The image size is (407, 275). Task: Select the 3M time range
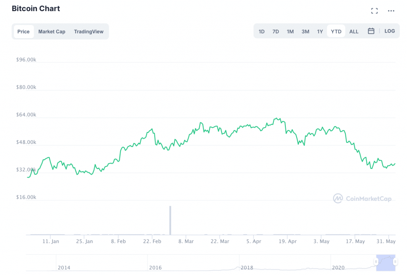[305, 31]
